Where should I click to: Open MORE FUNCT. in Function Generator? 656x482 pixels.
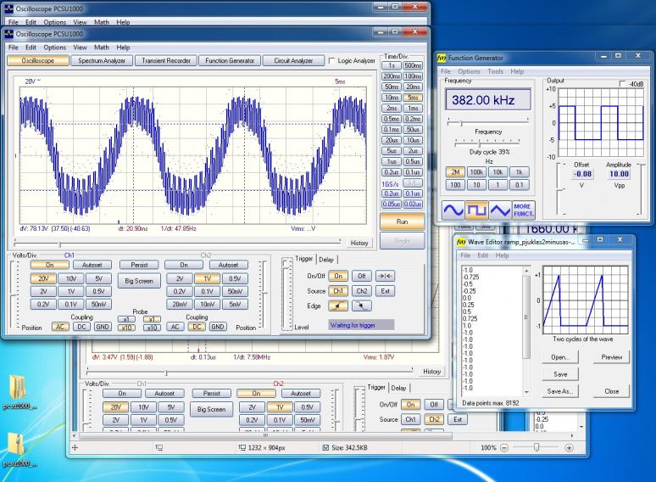[x=523, y=210]
